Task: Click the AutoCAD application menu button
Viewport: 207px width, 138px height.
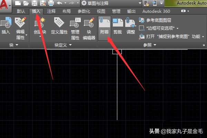Action: [6, 5]
